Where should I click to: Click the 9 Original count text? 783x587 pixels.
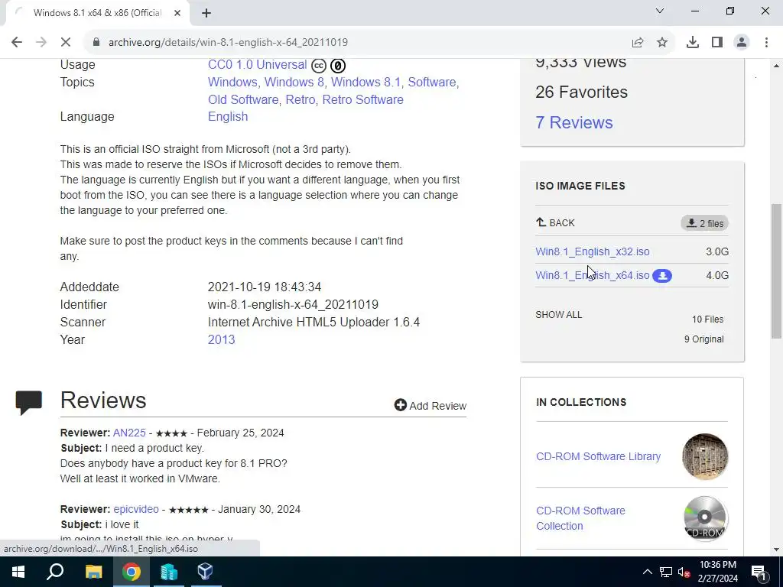click(x=703, y=339)
